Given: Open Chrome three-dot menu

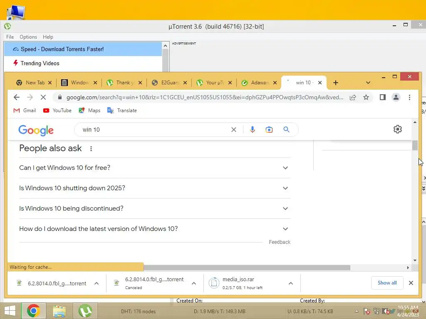Looking at the screenshot, I should pos(409,97).
